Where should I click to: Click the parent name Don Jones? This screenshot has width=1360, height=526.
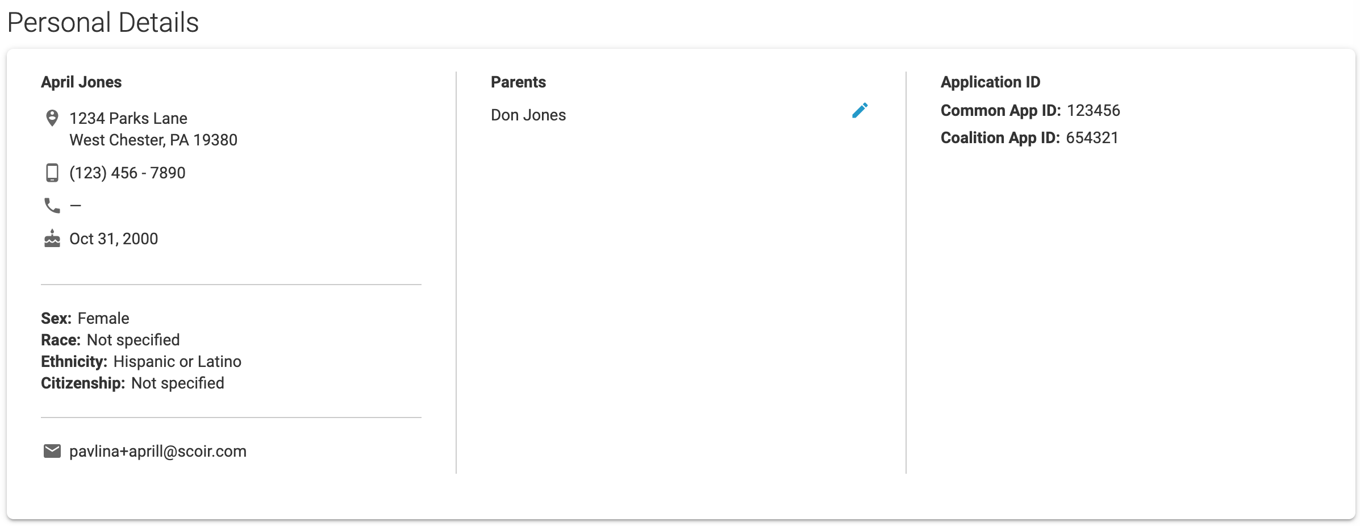528,115
